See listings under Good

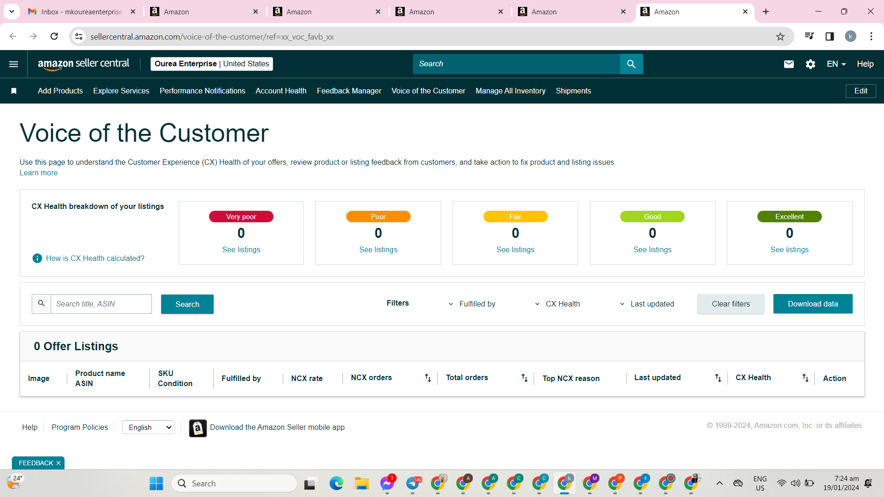click(652, 249)
